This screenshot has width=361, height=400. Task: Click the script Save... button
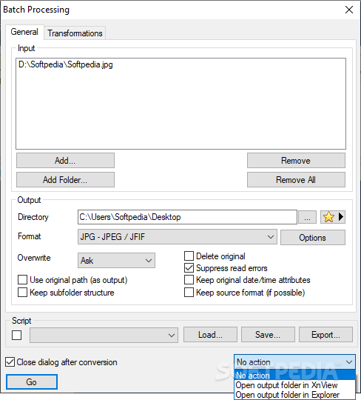click(268, 334)
